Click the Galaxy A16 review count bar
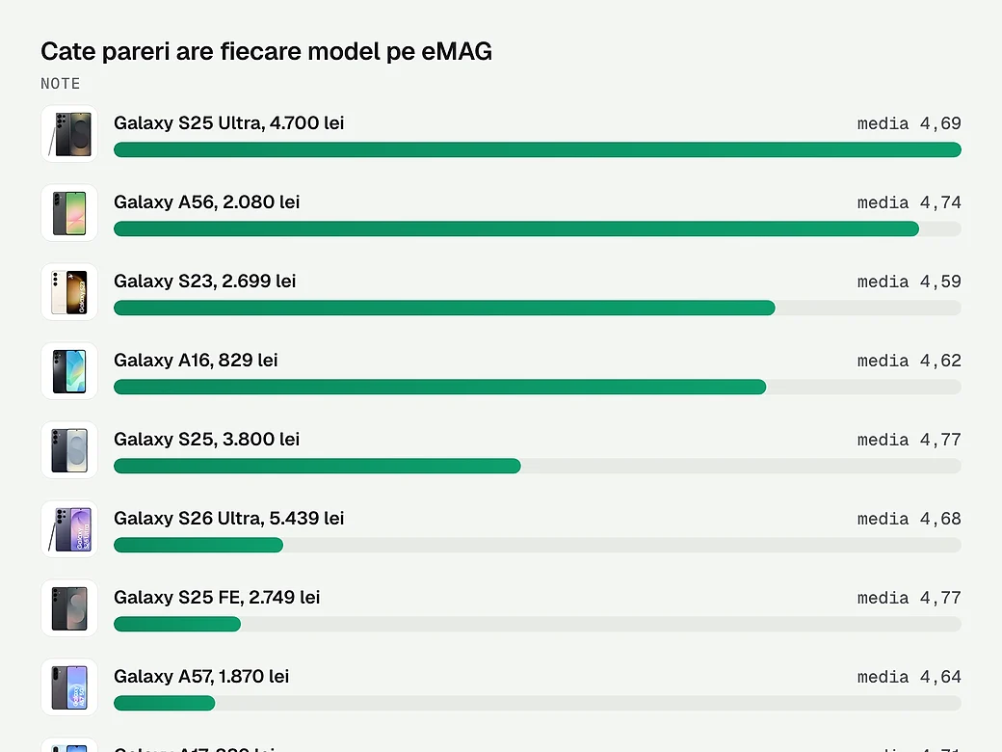Screen dimensions: 1002x752 (538, 387)
